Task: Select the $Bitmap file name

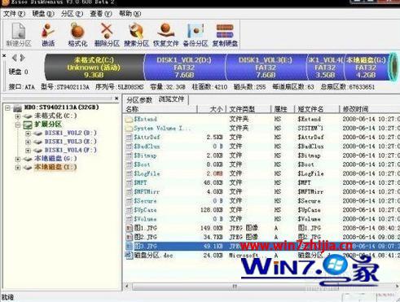Action: coord(145,155)
